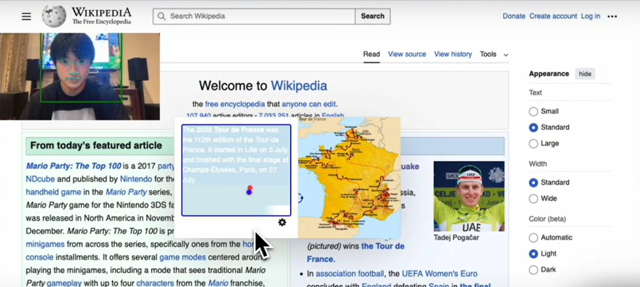Open the Mario Party: The Top 100 article
640x287 pixels.
coord(74,166)
